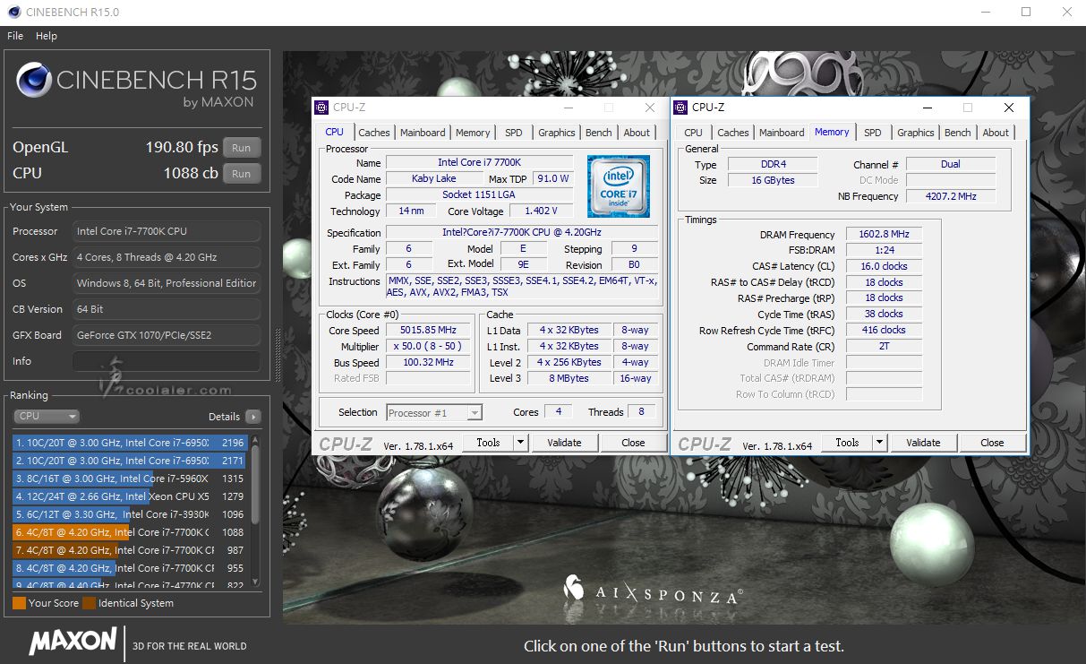Click the AIXSPONZA logo in render area
The image size is (1086, 664).
pyautogui.click(x=653, y=592)
